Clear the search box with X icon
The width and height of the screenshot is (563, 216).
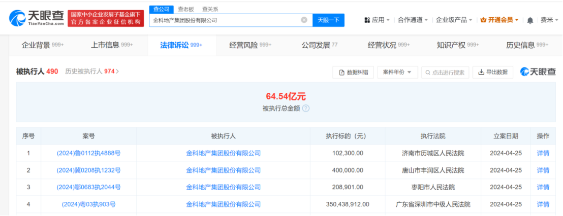click(x=304, y=20)
